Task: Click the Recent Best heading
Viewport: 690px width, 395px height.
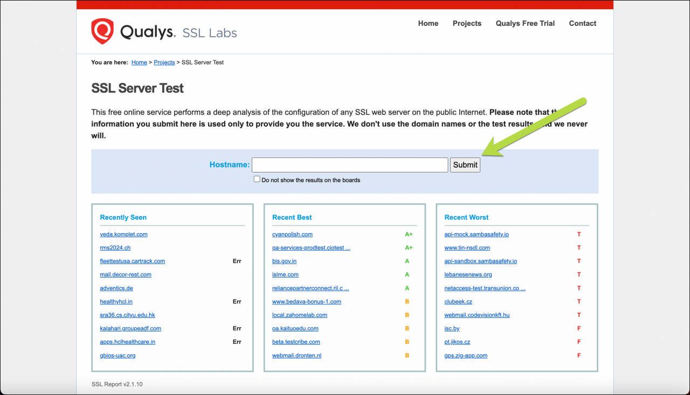Action: tap(292, 218)
